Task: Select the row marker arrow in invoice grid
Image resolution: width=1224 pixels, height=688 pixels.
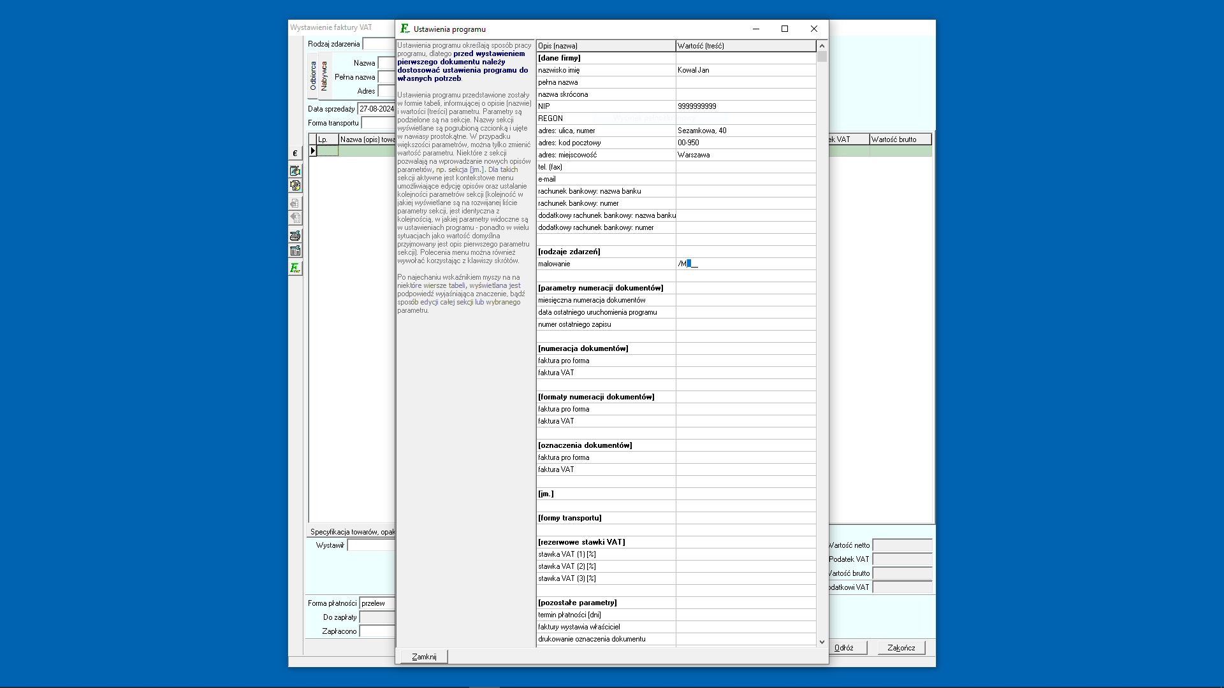Action: point(312,151)
